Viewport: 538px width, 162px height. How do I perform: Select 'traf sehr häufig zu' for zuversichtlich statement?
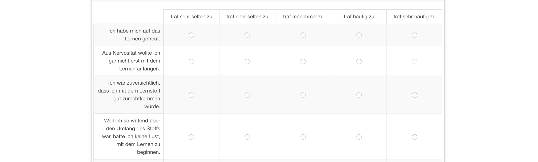click(x=415, y=95)
